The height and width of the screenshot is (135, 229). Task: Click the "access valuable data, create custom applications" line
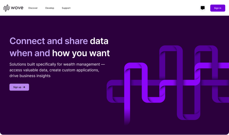54,70
